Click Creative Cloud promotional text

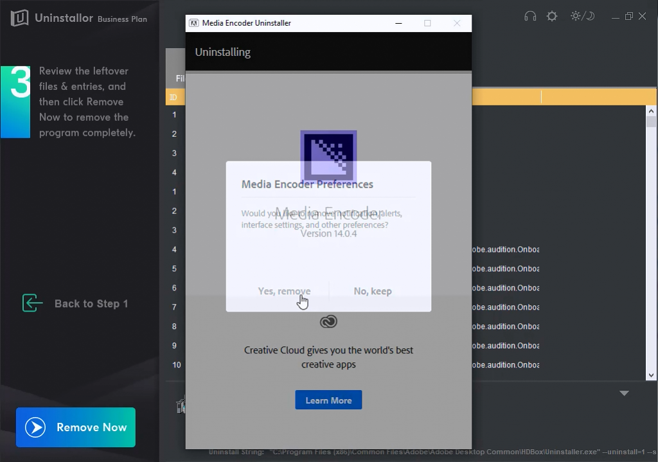pyautogui.click(x=328, y=357)
